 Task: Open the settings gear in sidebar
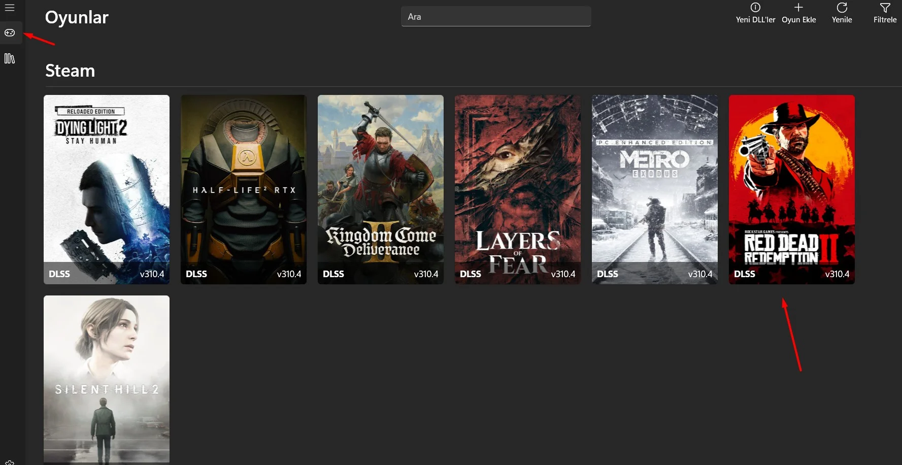coord(10,462)
